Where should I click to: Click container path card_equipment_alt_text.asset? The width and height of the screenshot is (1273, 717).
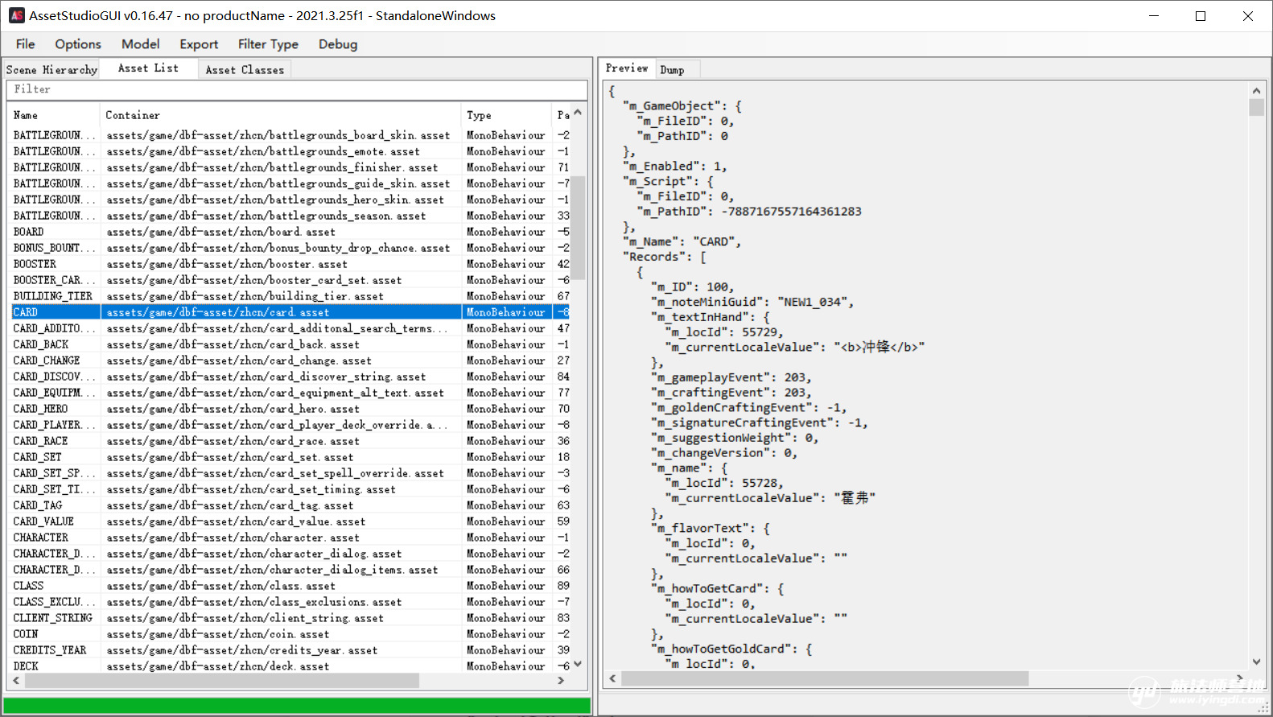coord(275,393)
